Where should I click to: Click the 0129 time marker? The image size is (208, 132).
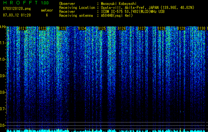pos(181,28)
